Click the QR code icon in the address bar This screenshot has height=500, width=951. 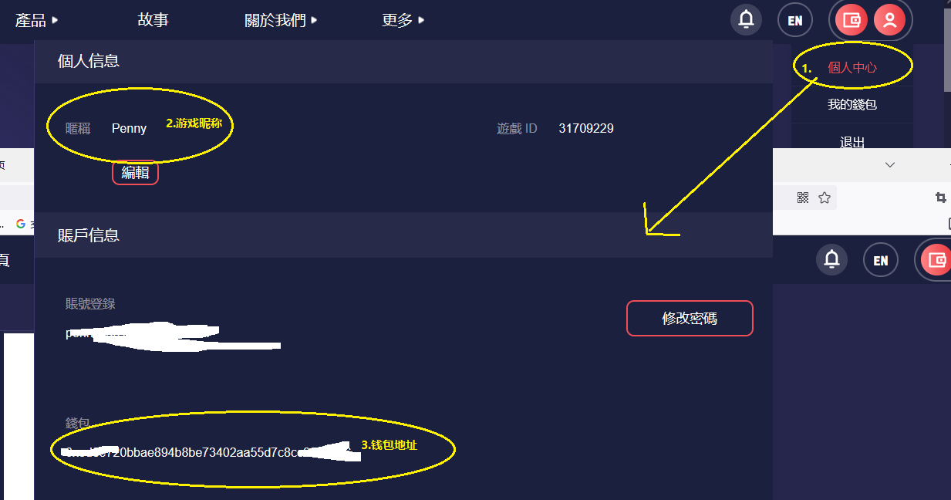802,198
